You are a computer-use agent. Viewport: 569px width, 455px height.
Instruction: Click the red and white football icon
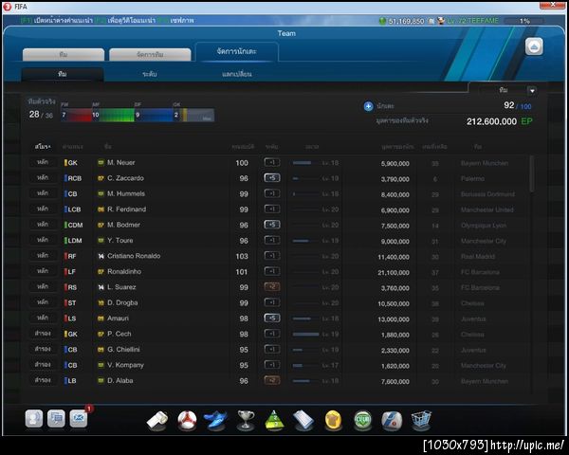(187, 421)
